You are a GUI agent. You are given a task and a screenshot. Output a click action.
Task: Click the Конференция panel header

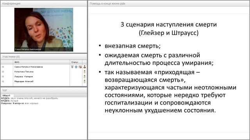44,3
